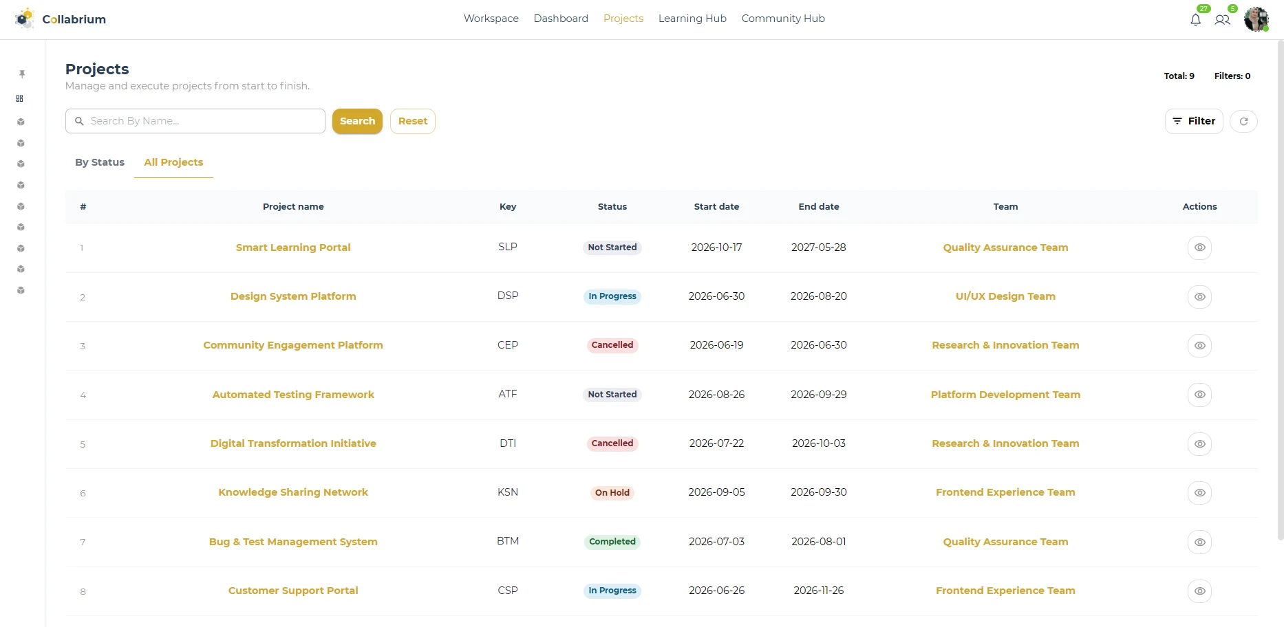View Community Engagement Platform eye icon
Screen dimensions: 1284x627
[1199, 346]
